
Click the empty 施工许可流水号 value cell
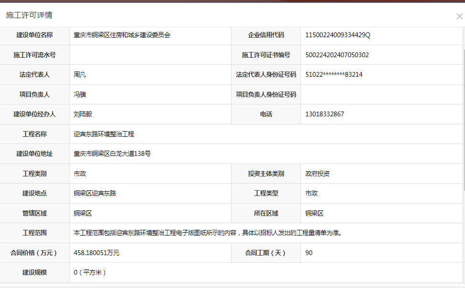click(150, 55)
